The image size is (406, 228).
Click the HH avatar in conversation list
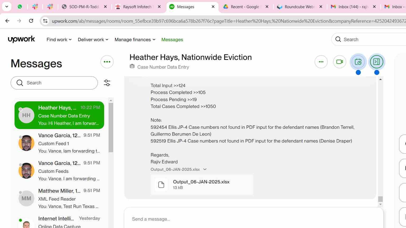pyautogui.click(x=26, y=115)
